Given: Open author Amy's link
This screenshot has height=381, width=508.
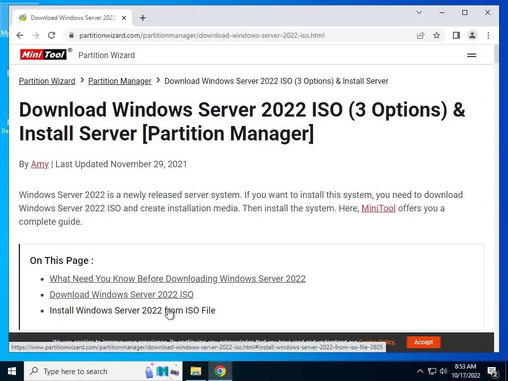Looking at the screenshot, I should click(x=40, y=164).
